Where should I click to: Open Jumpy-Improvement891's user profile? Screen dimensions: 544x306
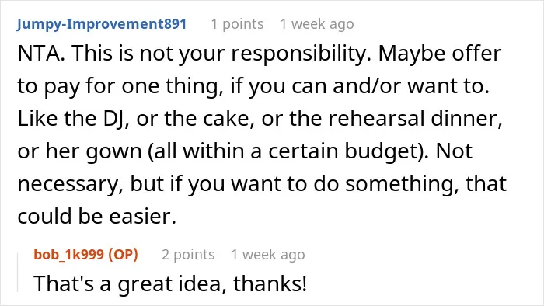101,24
